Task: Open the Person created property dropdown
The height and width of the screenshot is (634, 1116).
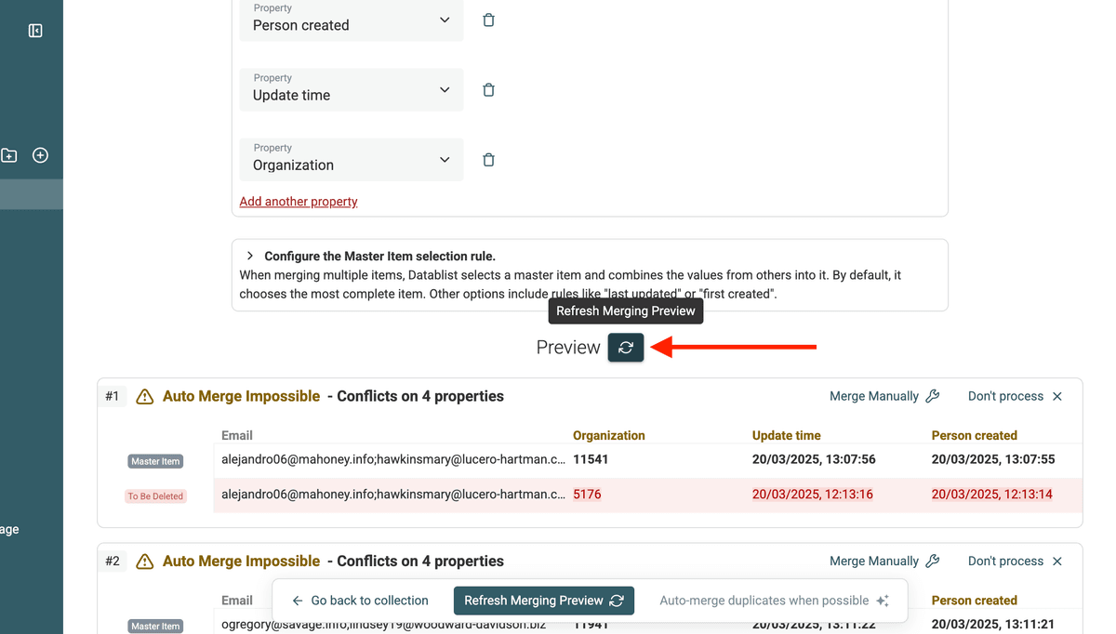Action: point(352,20)
